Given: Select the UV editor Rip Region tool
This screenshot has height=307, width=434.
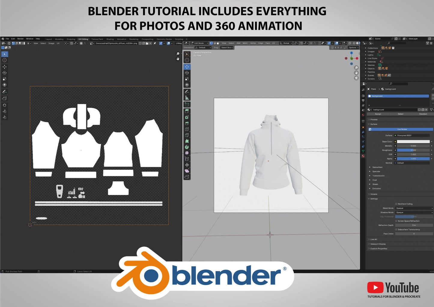Looking at the screenshot, I should 5,98.
